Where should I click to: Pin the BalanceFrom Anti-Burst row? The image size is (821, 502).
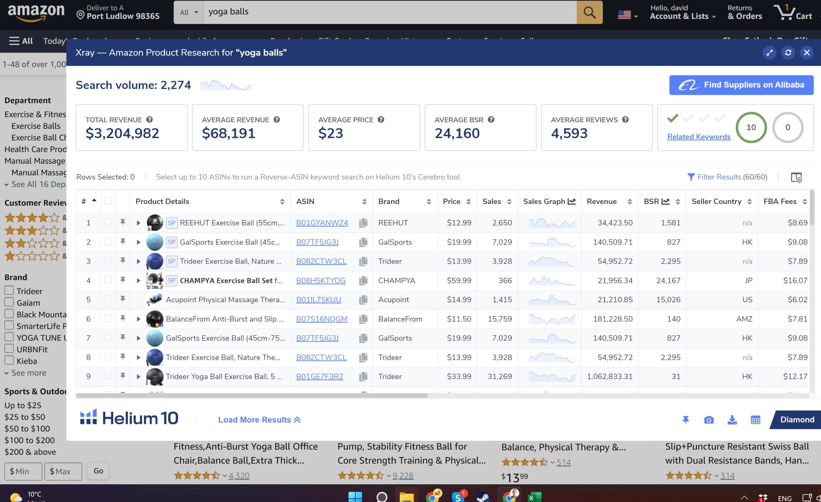point(123,318)
